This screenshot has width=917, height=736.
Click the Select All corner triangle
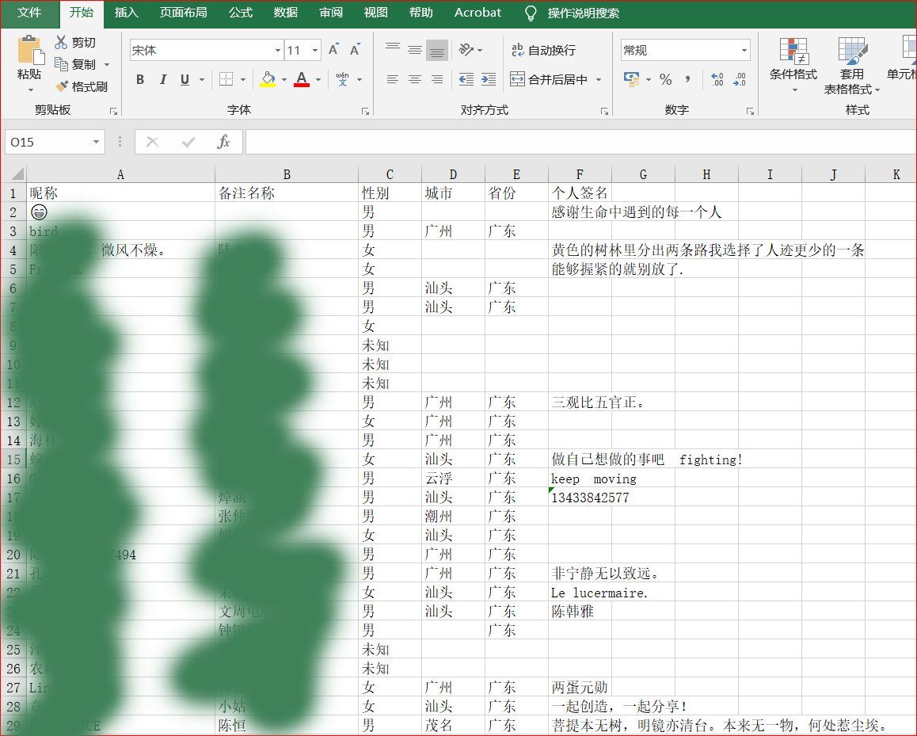coord(17,174)
